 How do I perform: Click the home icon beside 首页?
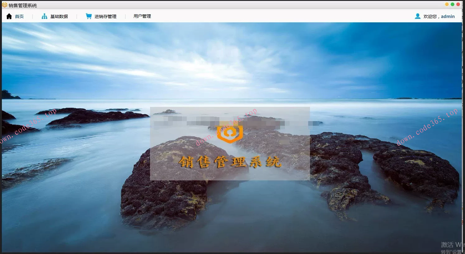(x=9, y=16)
